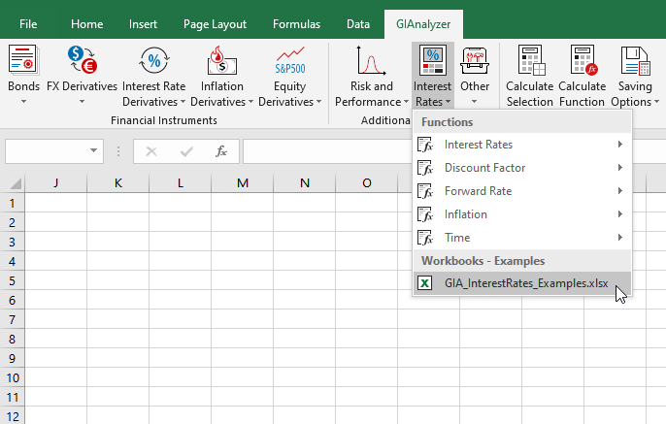Open the Interest Rate Derivatives percent icon
Screen dimensions: 666x424
pyautogui.click(x=154, y=60)
